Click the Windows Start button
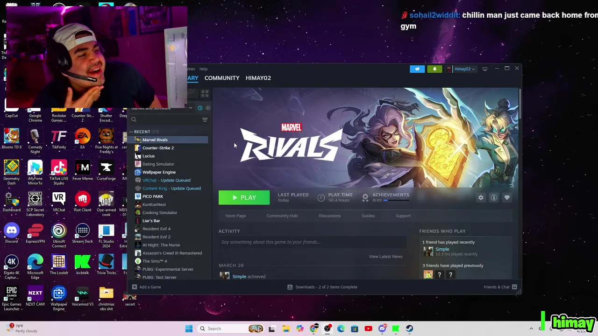The image size is (598, 336). (x=189, y=329)
